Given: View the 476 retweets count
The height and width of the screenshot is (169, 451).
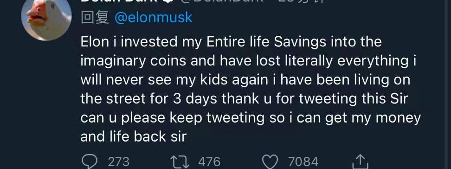Looking at the screenshot, I should coord(209,162).
